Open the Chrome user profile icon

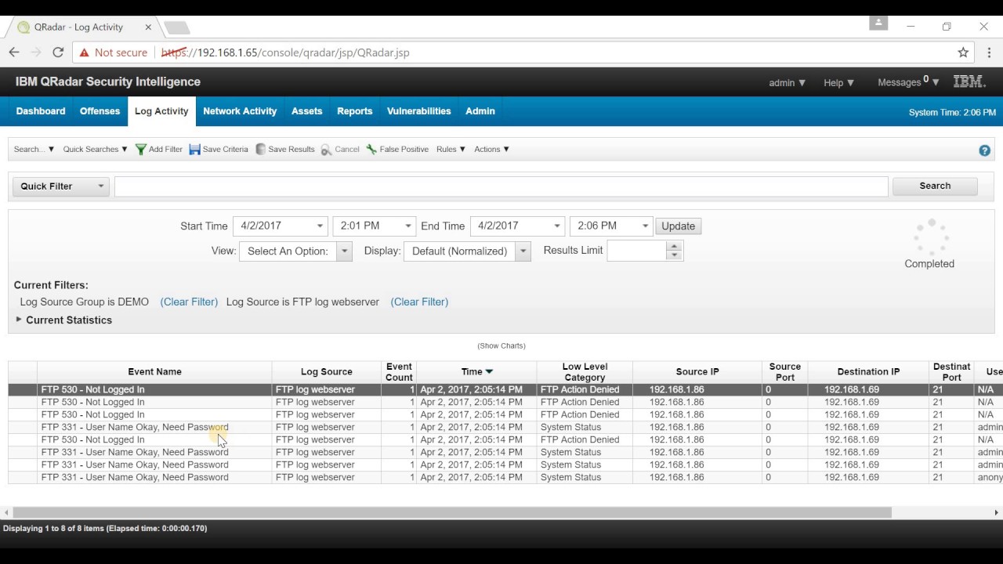click(878, 23)
